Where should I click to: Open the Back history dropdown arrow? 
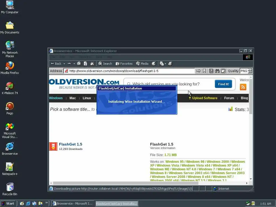click(64, 64)
